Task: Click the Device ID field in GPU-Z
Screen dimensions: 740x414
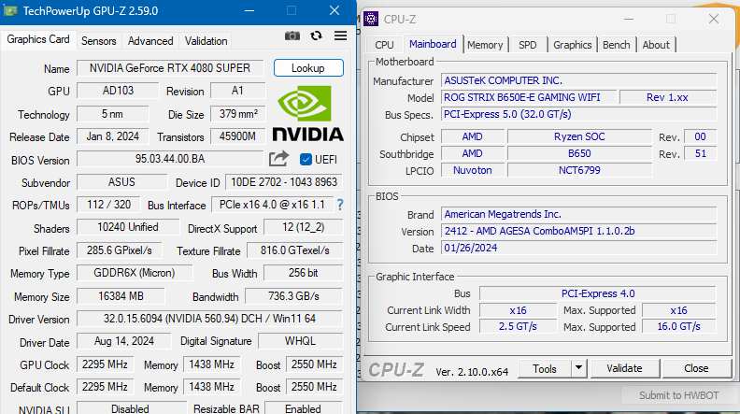Action: click(x=284, y=182)
